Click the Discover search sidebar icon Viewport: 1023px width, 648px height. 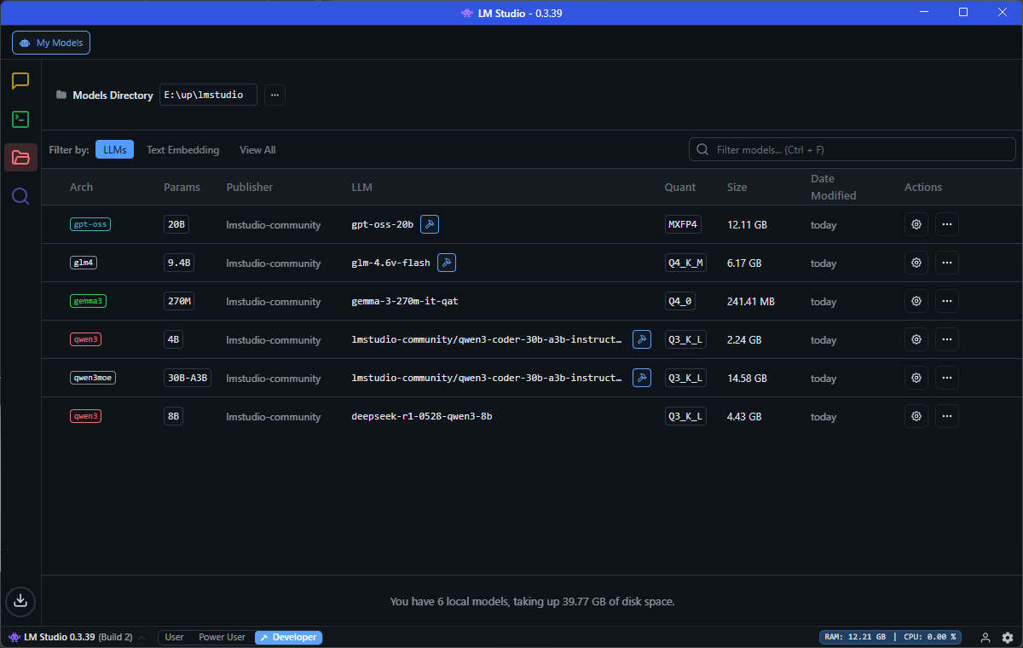click(x=20, y=196)
